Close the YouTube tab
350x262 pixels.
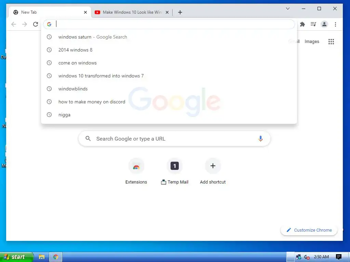coord(167,12)
